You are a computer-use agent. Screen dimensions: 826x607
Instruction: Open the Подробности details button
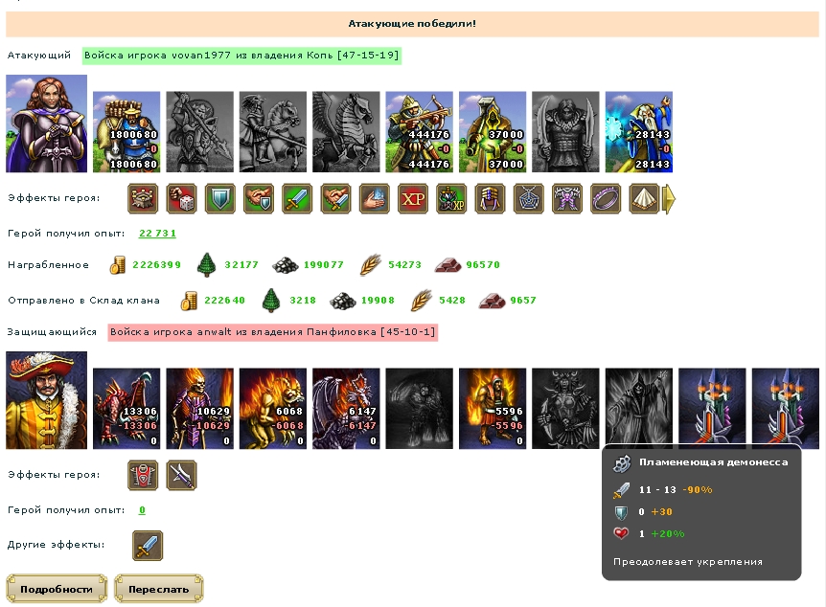coord(57,589)
